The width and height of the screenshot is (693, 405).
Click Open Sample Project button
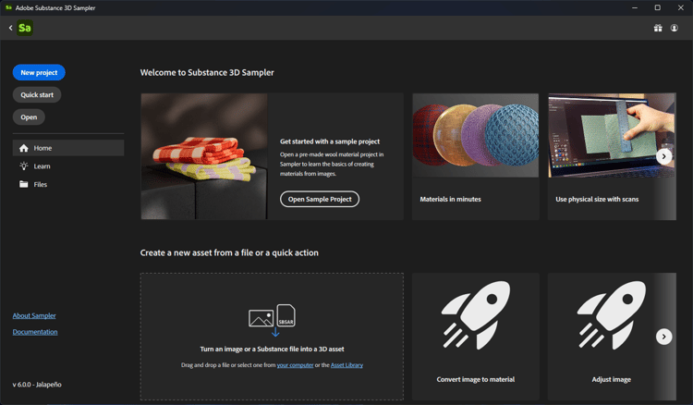pyautogui.click(x=320, y=199)
